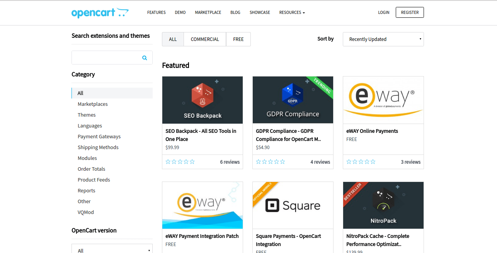497x253 pixels.
Task: Select the Free filter tab
Action: point(238,39)
